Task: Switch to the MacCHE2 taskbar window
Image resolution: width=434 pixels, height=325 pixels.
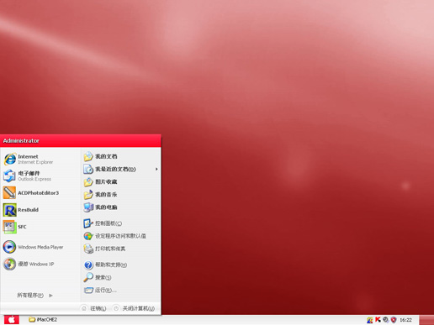Action: click(43, 319)
